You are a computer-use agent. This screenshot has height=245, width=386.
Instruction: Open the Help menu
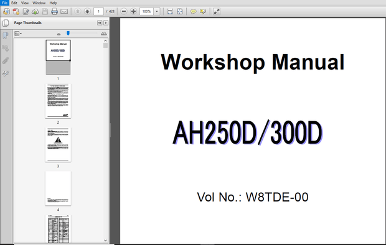[53, 3]
